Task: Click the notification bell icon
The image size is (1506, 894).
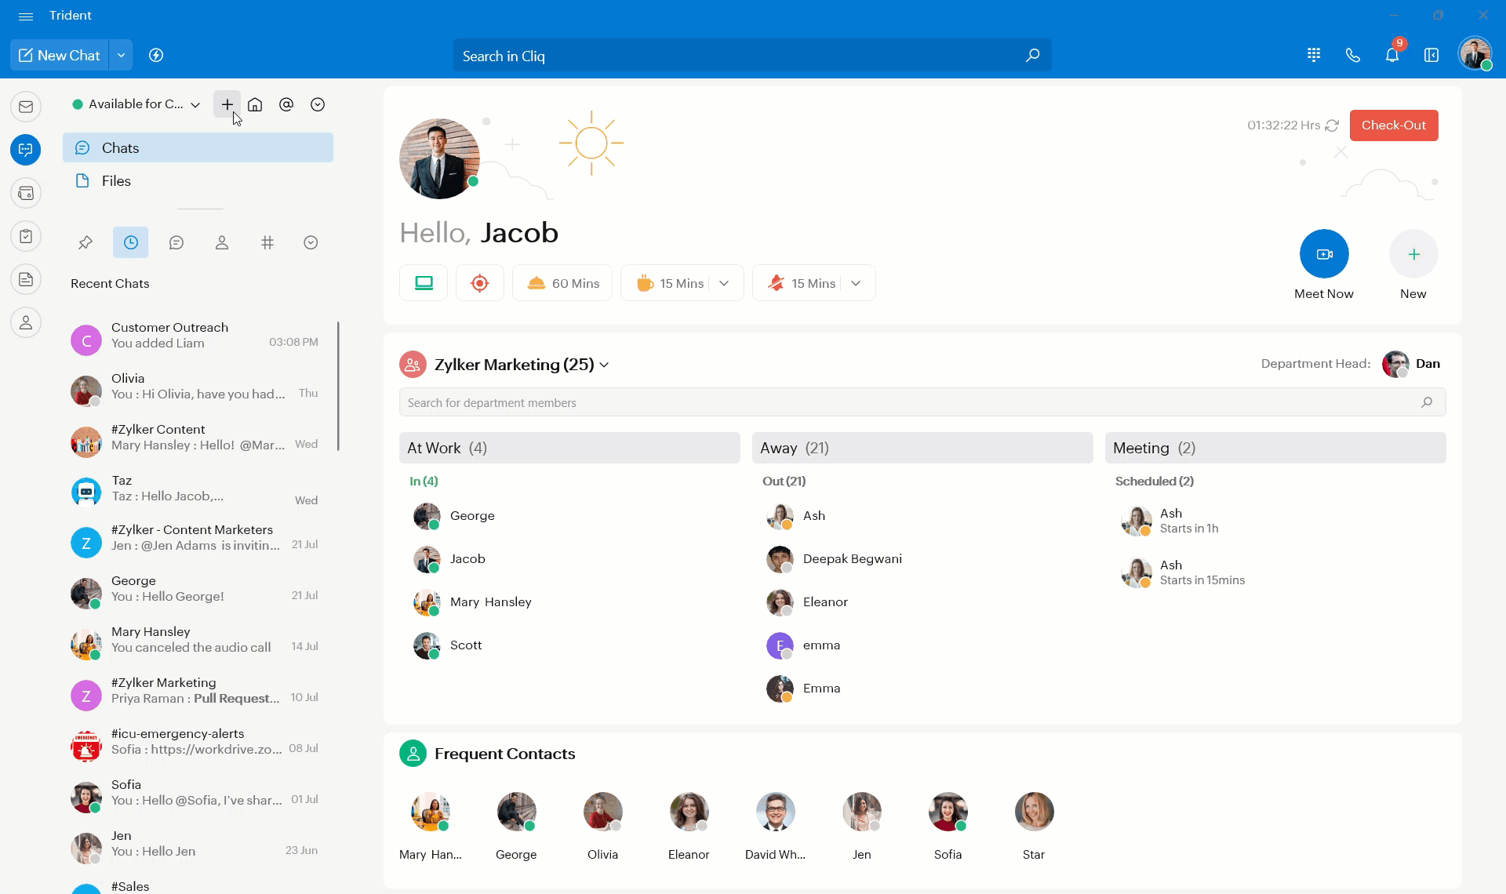Action: (1391, 55)
